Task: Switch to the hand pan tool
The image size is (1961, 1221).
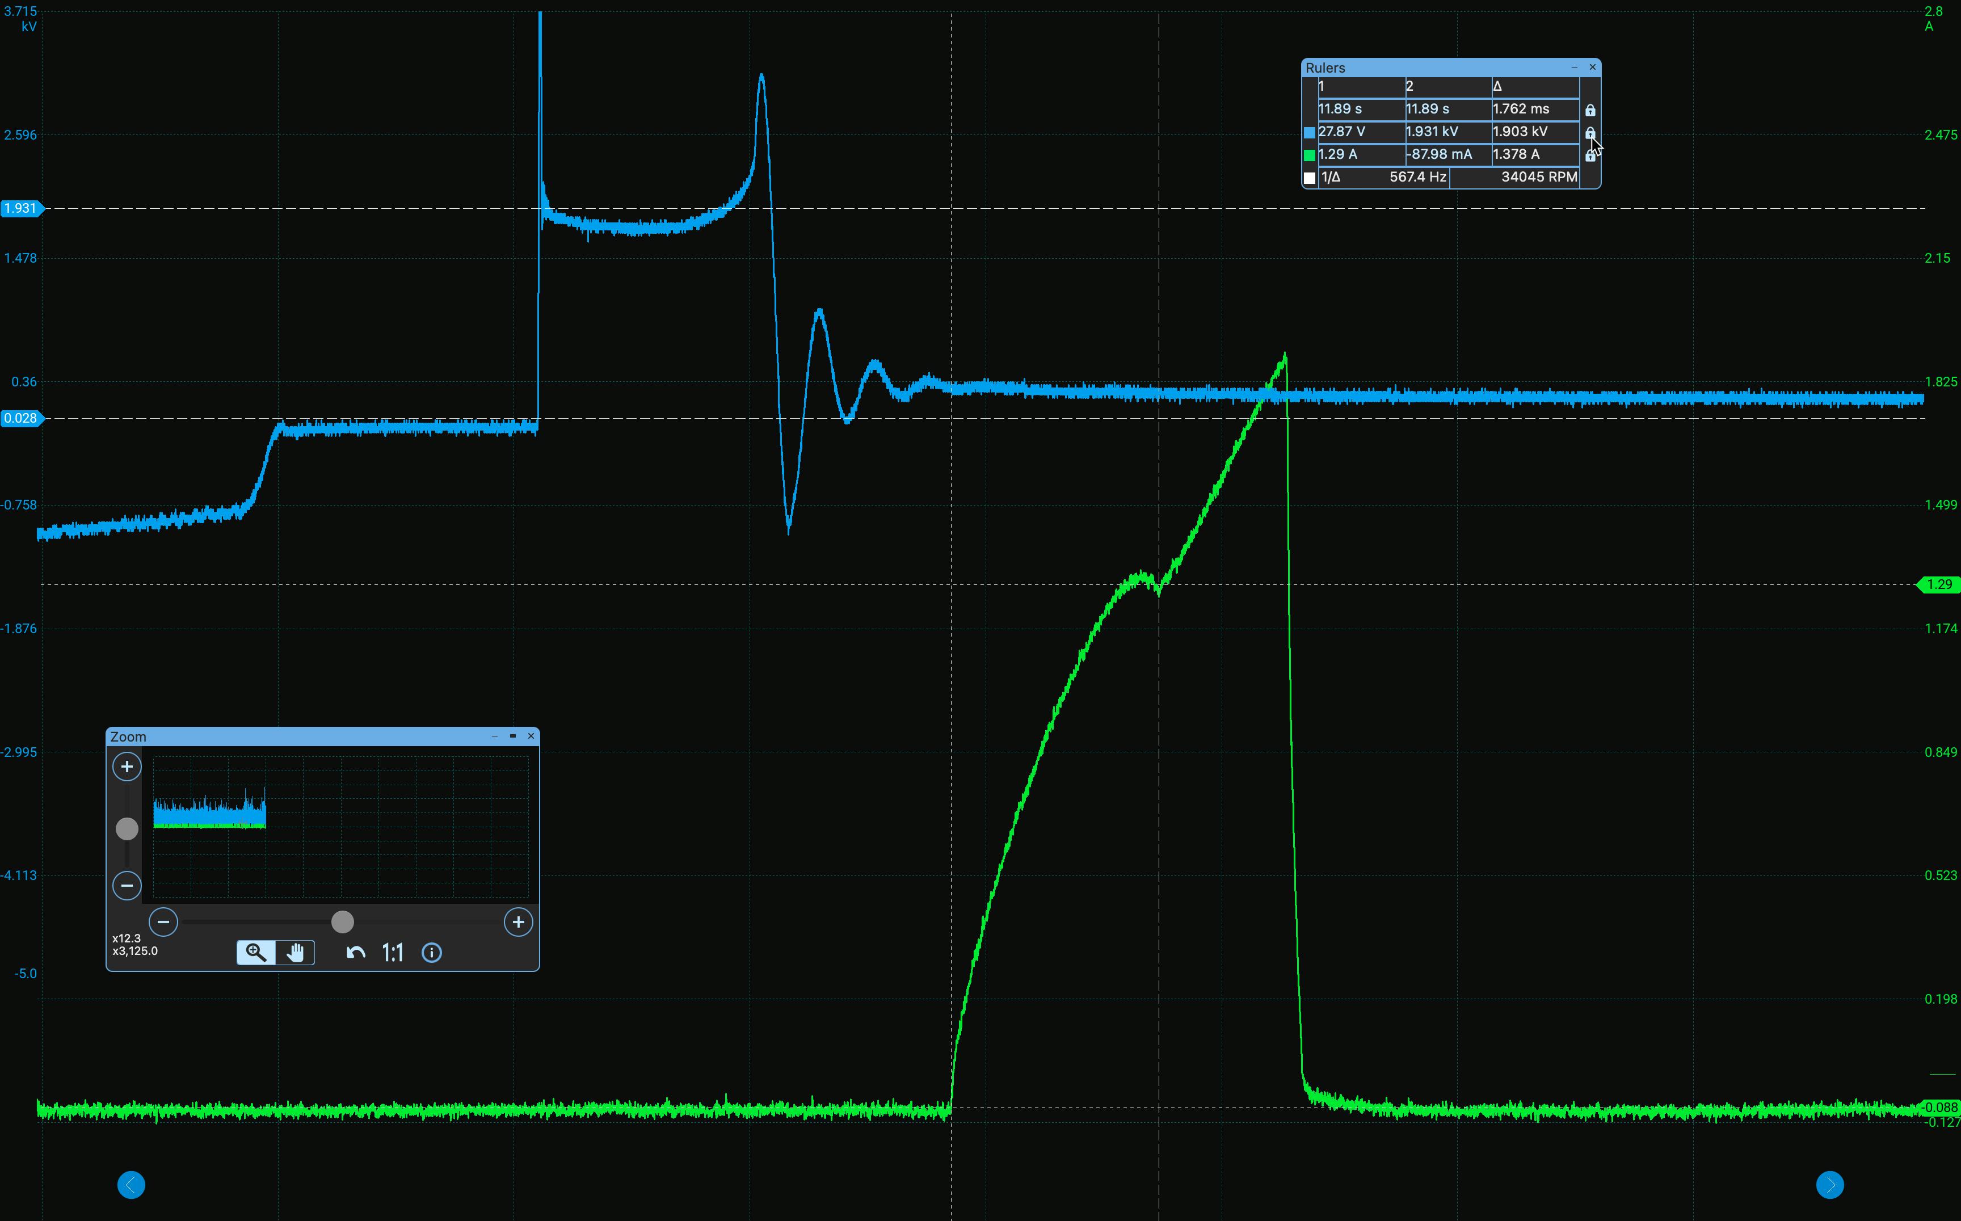Action: coord(296,953)
